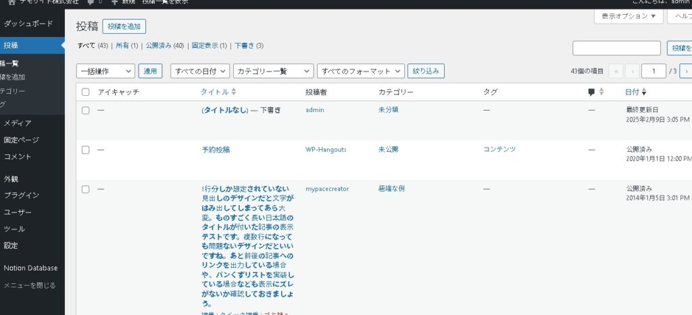This screenshot has width=692, height=315.
Task: Click the plus icon for 新規
Action: pyautogui.click(x=115, y=3)
